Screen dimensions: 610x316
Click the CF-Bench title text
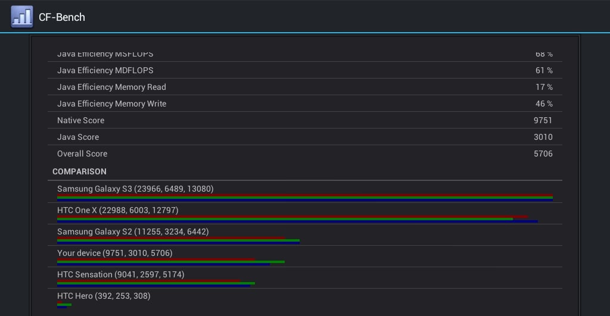(62, 17)
